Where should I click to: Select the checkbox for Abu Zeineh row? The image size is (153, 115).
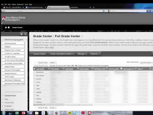pos(34,76)
